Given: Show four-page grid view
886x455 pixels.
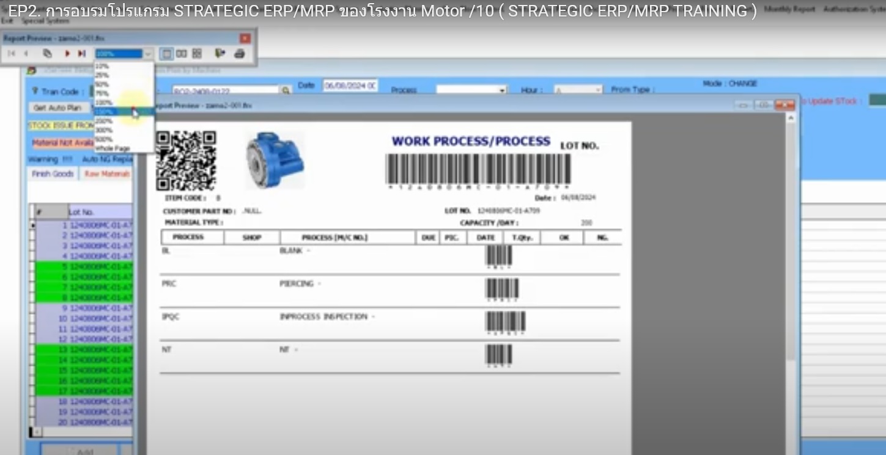Looking at the screenshot, I should [197, 54].
